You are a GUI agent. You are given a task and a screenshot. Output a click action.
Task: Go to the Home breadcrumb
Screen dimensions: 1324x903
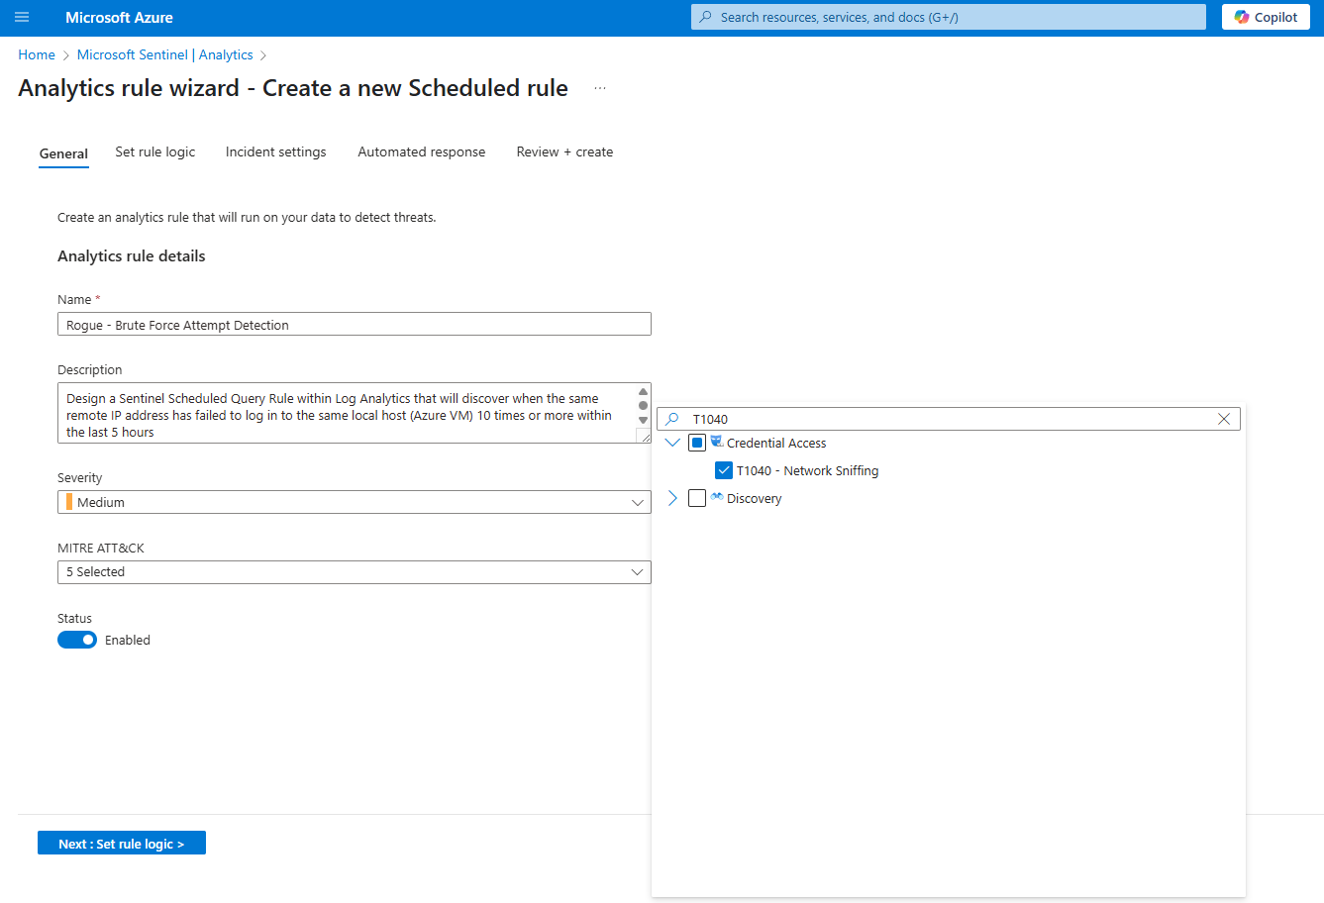point(37,54)
